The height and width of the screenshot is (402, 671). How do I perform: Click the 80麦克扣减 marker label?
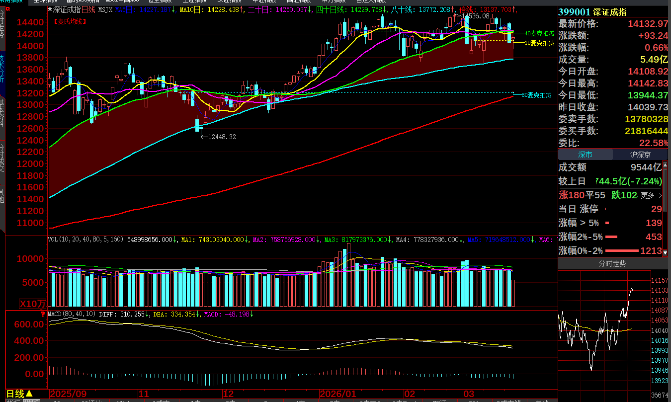coord(536,95)
